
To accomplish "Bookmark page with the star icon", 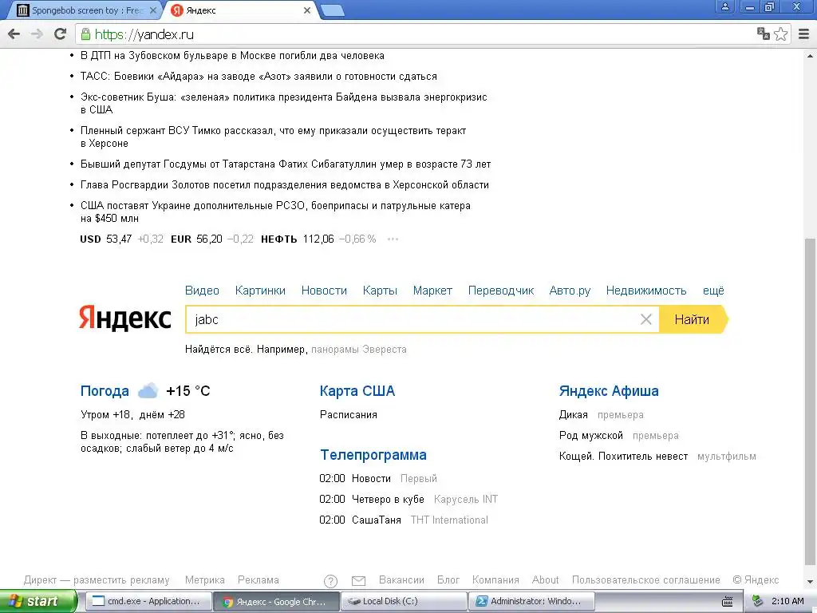I will point(780,34).
